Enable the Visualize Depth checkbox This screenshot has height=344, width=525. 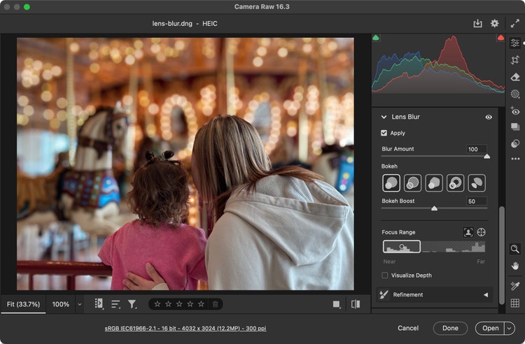pyautogui.click(x=384, y=275)
